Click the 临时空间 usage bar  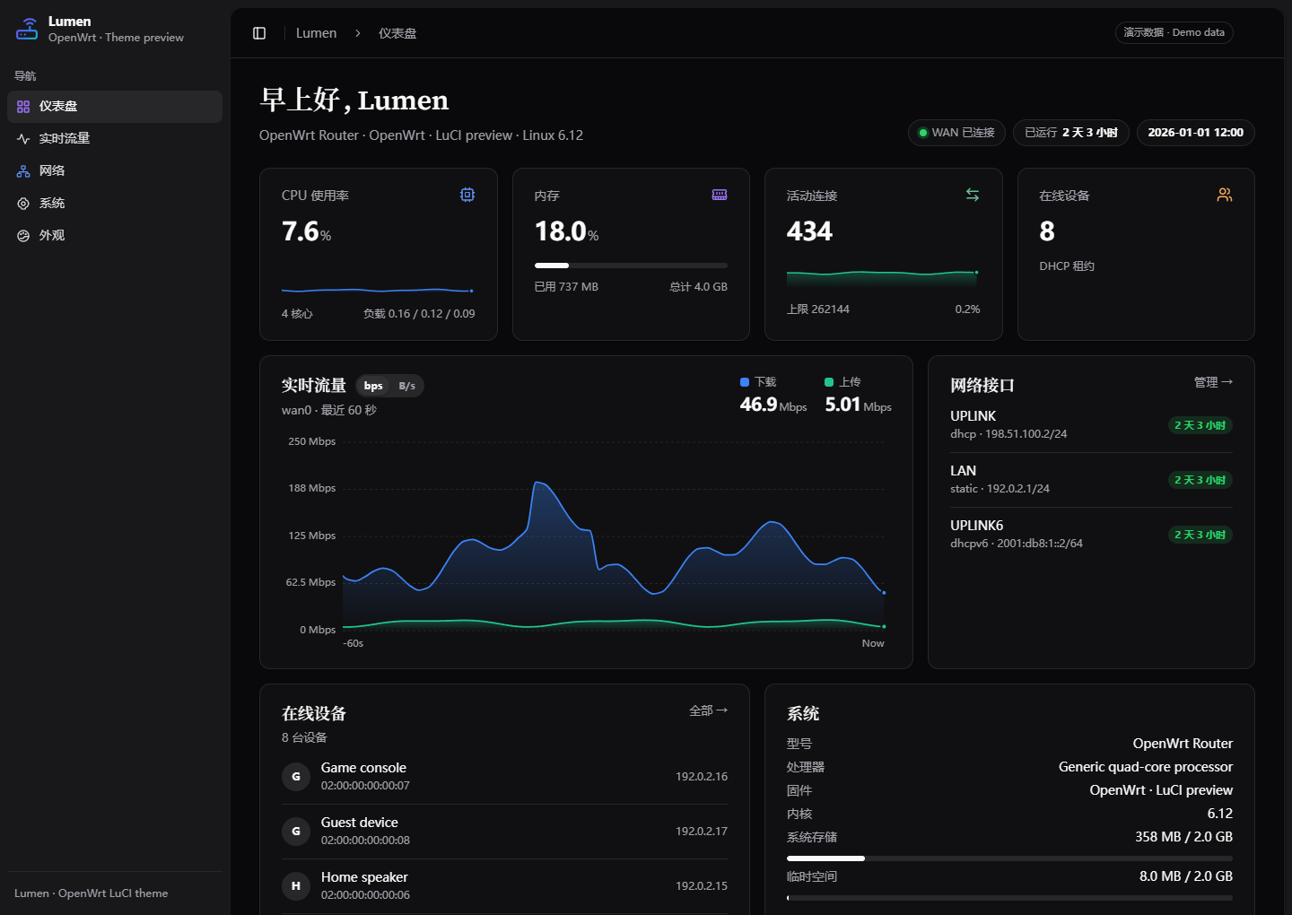[x=1009, y=898]
